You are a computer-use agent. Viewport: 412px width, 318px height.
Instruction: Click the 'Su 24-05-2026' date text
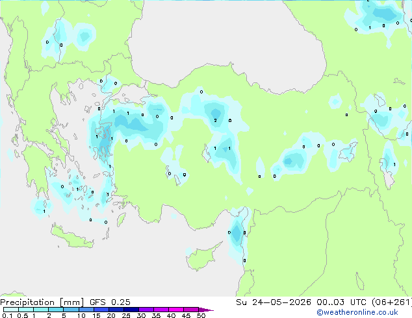(274, 302)
